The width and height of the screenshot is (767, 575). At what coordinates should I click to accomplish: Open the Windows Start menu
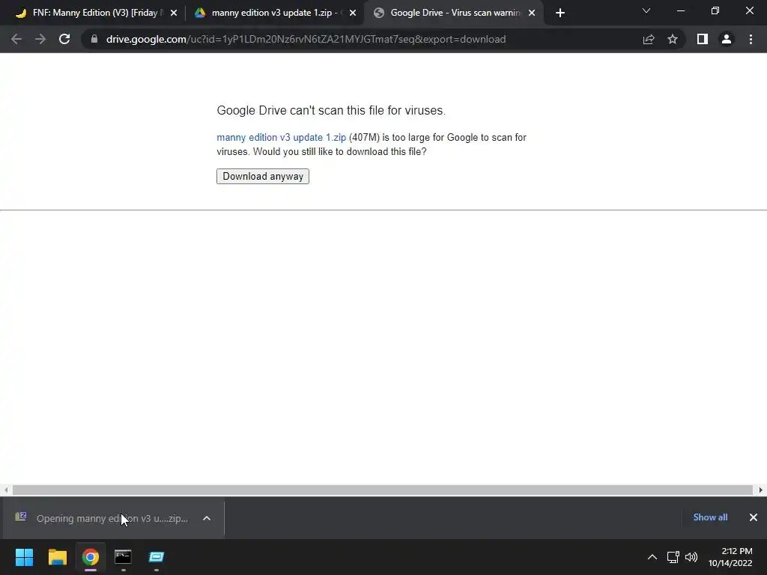coord(24,557)
